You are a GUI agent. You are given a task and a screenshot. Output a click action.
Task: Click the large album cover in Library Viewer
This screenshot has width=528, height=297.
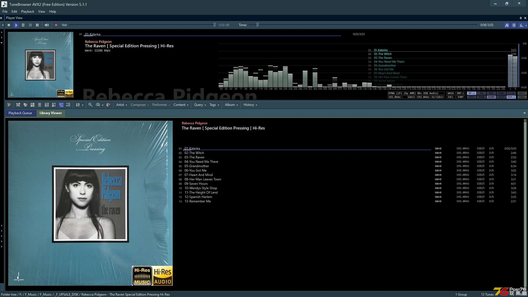point(90,203)
